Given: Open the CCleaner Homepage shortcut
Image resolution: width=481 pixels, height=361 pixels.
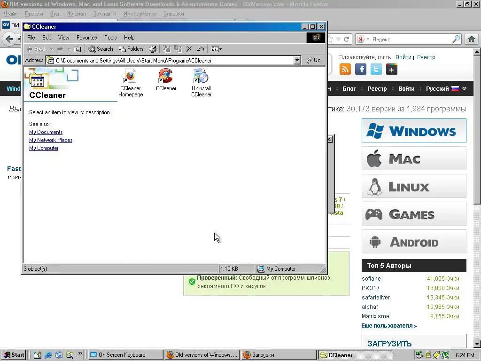Looking at the screenshot, I should tap(131, 83).
